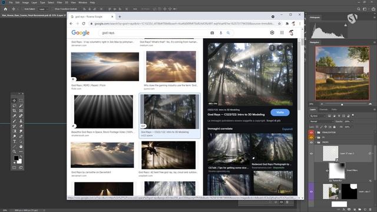Select the Eraser tool

21,126
